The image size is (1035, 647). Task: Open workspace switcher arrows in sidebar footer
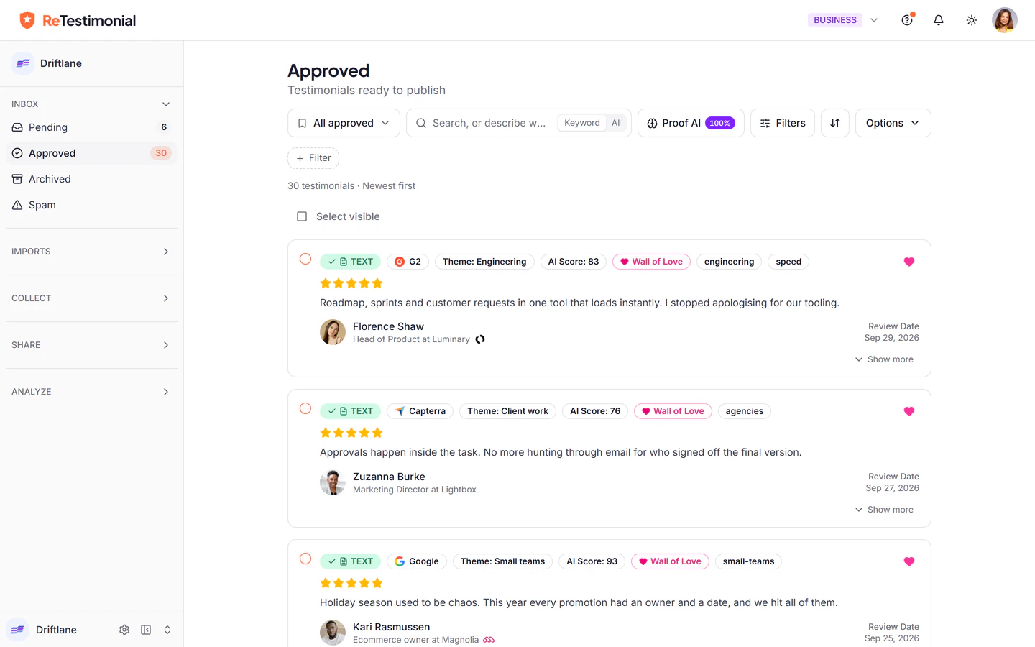[x=167, y=630]
